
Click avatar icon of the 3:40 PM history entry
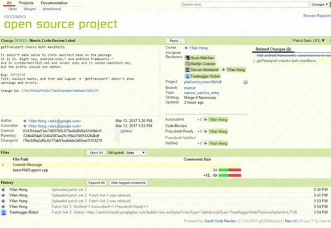(x=3, y=190)
